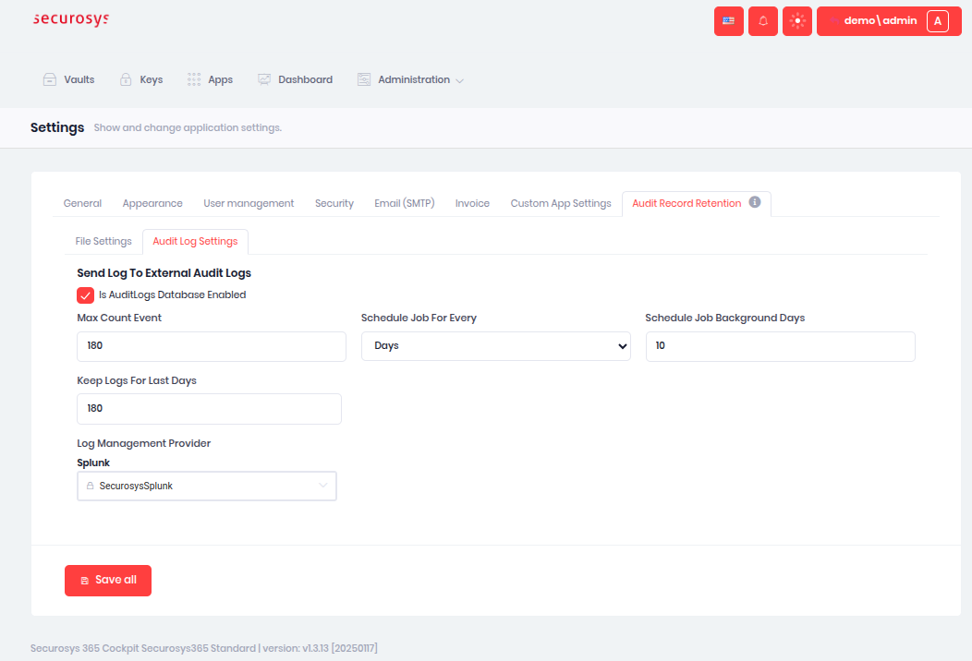Open the Dashboard navigation link
The width and height of the screenshot is (972, 661).
click(295, 80)
